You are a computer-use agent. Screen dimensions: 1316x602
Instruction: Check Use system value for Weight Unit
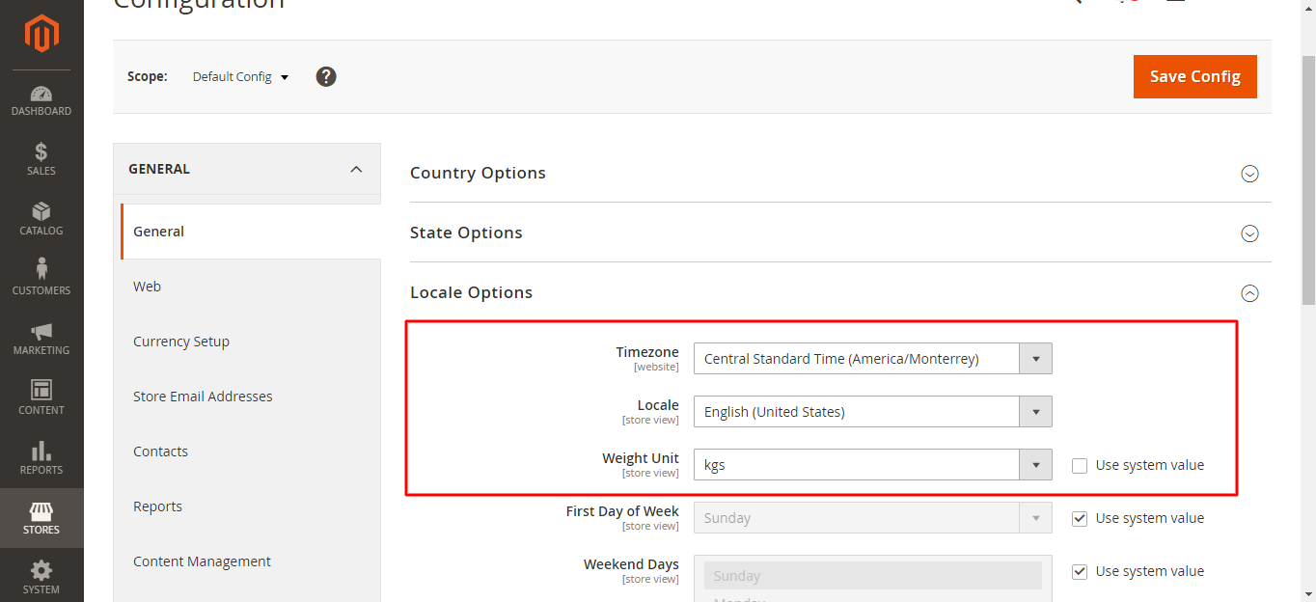coord(1079,465)
